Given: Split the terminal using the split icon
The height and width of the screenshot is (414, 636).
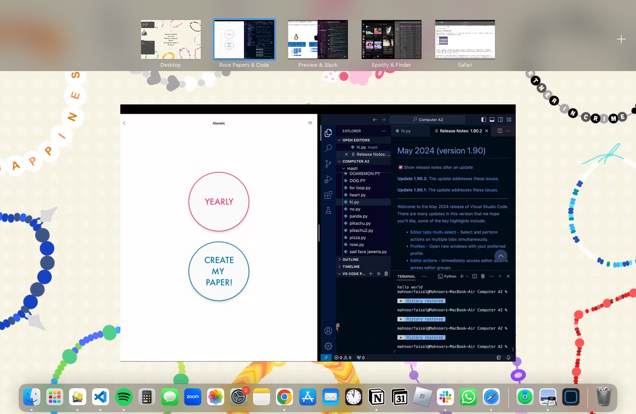Looking at the screenshot, I should (474, 276).
